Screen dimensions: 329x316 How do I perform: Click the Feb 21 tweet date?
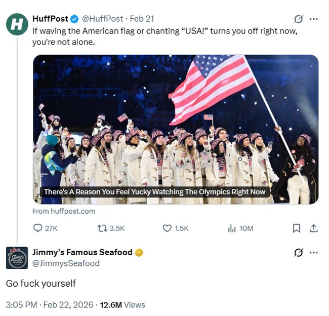coord(142,19)
